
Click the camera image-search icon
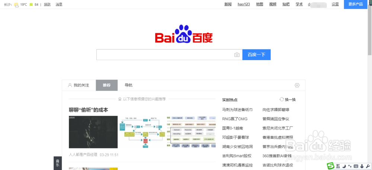point(237,55)
